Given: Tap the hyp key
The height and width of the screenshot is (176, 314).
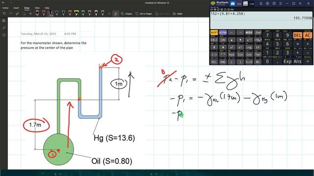Looking at the screenshot, I should 232,54.
